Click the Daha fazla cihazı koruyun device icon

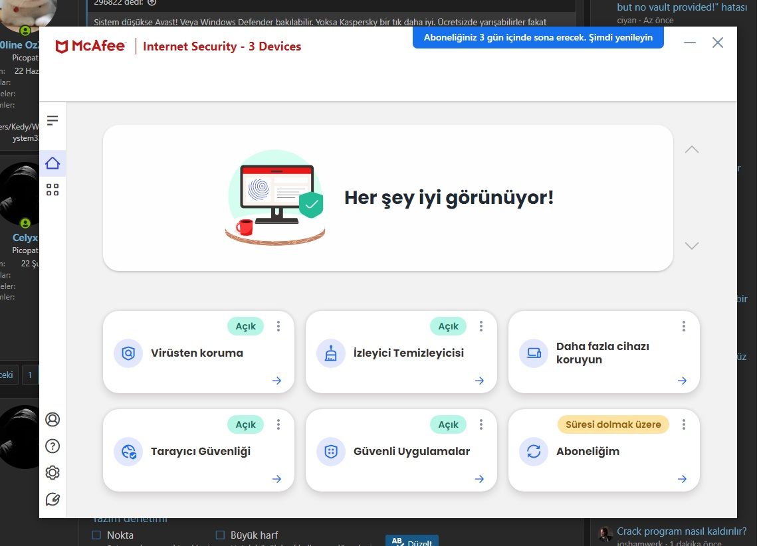click(x=534, y=353)
